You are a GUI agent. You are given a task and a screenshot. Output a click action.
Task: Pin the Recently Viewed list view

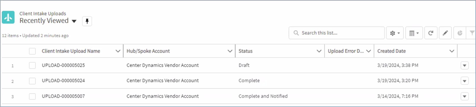click(87, 21)
